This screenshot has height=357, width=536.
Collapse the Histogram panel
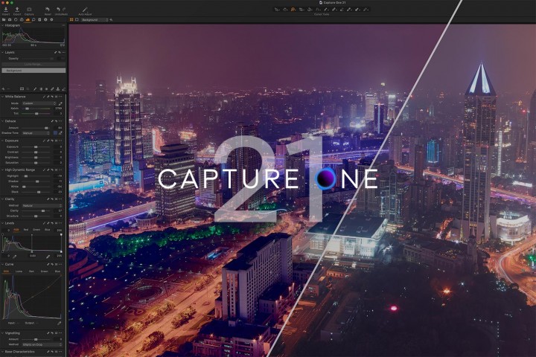coord(2,25)
